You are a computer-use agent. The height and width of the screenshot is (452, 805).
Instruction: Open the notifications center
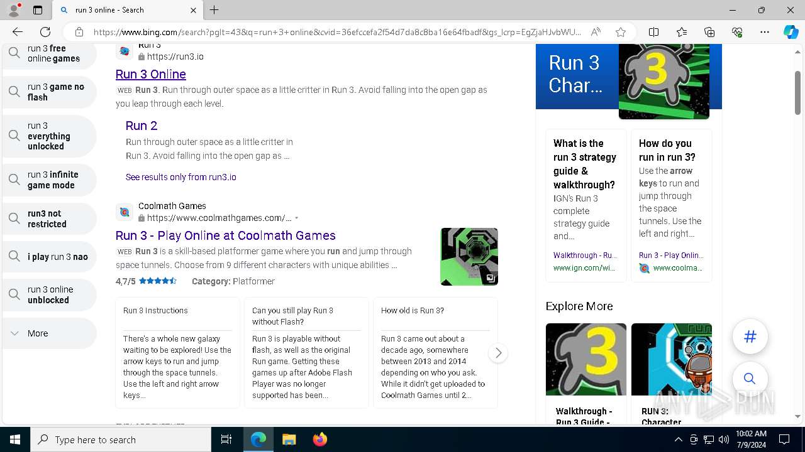[784, 439]
